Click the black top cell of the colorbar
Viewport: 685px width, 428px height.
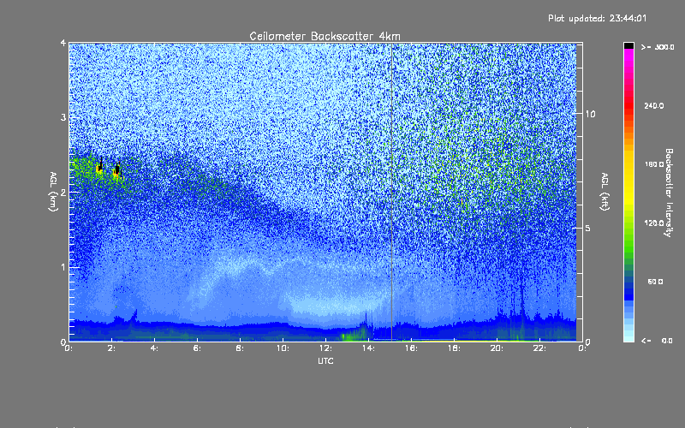pos(628,45)
